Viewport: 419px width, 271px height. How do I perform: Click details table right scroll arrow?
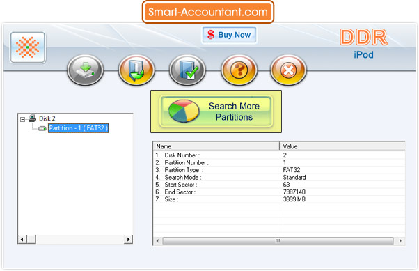[400, 241]
